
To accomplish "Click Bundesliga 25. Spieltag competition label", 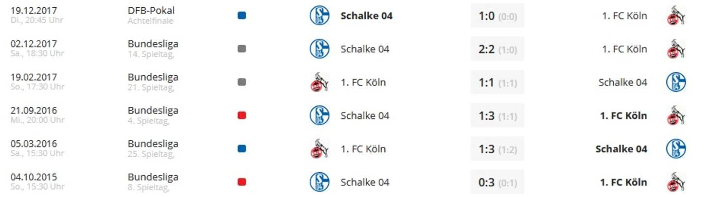I will [x=153, y=148].
